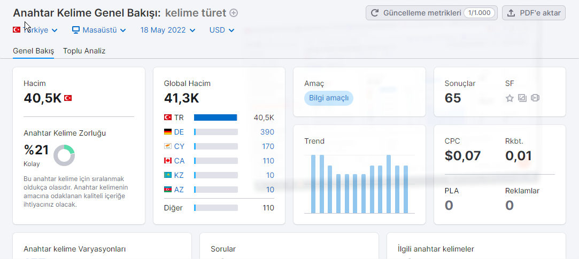The height and width of the screenshot is (259, 579).
Task: Click the DE volume bar
Action: 215,132
